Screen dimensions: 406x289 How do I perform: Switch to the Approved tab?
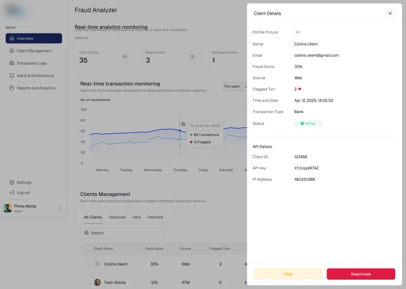(117, 217)
